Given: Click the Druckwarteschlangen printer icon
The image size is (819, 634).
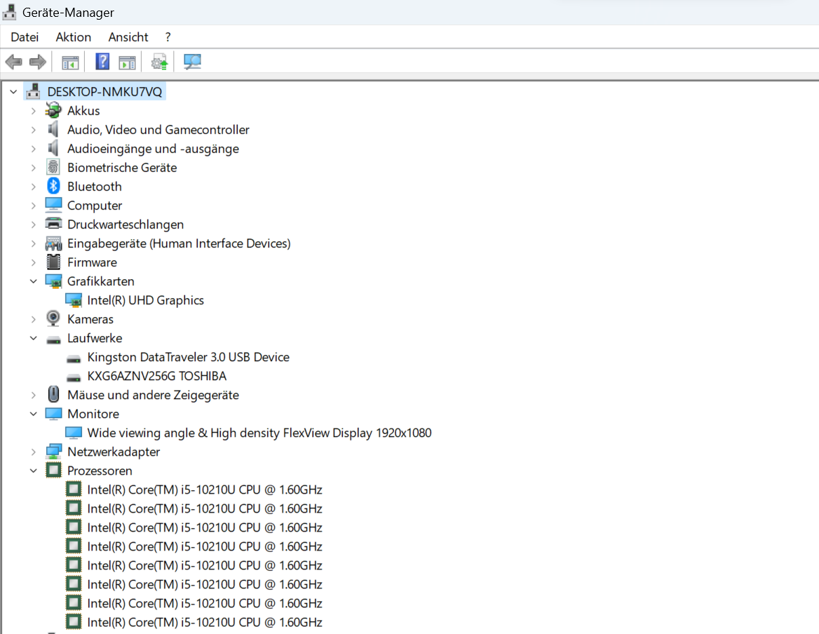Looking at the screenshot, I should (53, 224).
